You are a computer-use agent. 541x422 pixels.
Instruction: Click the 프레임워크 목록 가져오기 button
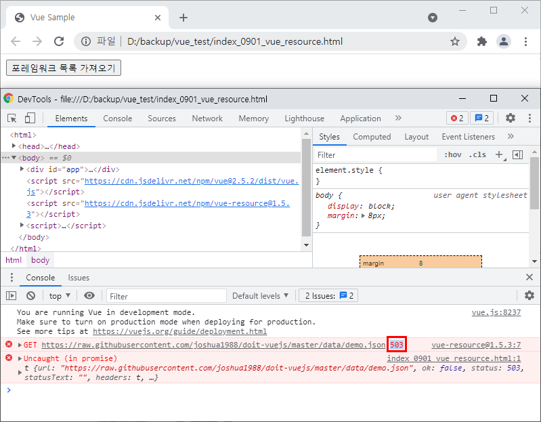(x=64, y=68)
